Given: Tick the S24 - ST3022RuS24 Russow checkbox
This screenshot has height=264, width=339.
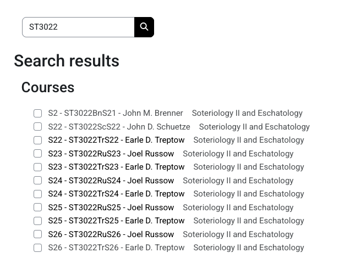Looking at the screenshot, I should (x=38, y=181).
